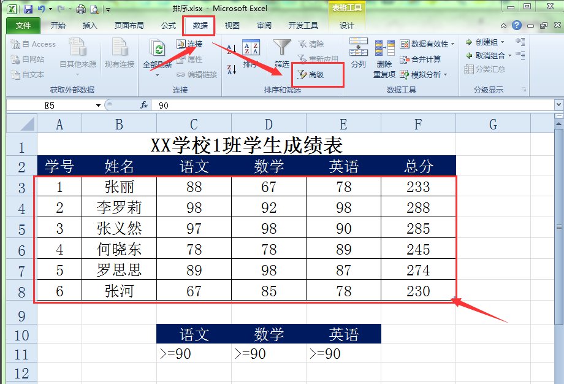Screen dimensions: 564x384
Task: Click the 合并计算 button
Action: pyautogui.click(x=421, y=59)
